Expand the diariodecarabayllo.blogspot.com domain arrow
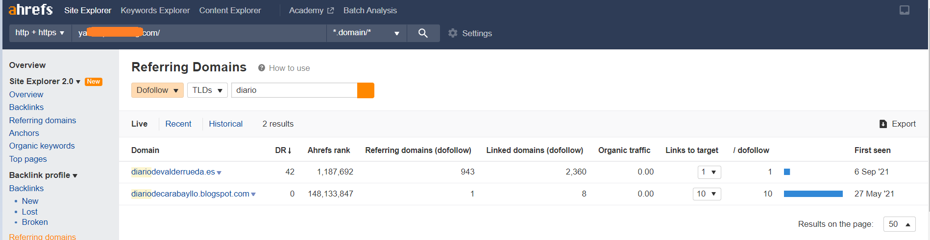This screenshot has width=930, height=240. [x=253, y=195]
